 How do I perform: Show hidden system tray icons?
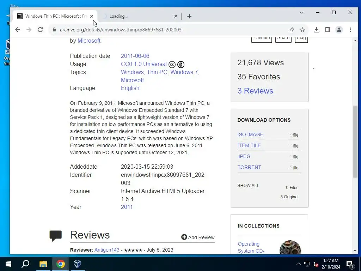pos(298,264)
